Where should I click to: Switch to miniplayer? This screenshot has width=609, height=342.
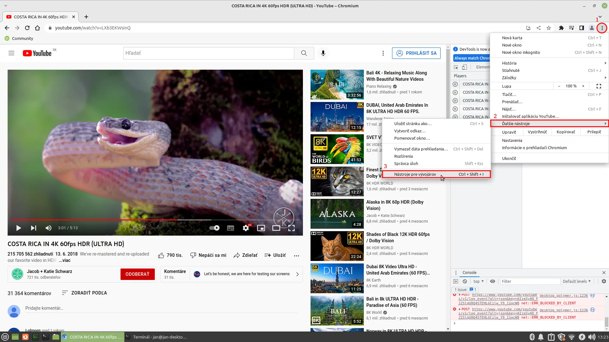261,228
